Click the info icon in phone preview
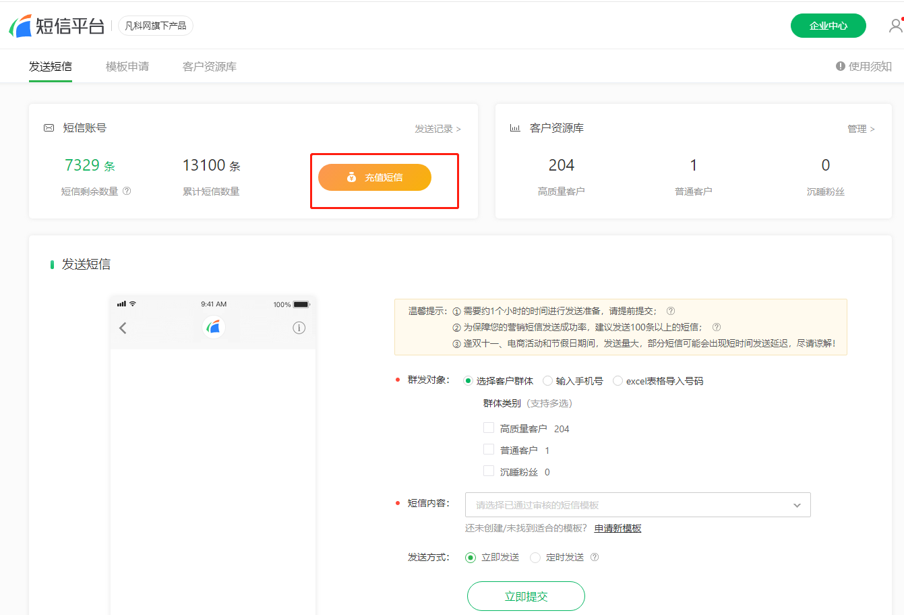The width and height of the screenshot is (904, 615). (x=299, y=328)
